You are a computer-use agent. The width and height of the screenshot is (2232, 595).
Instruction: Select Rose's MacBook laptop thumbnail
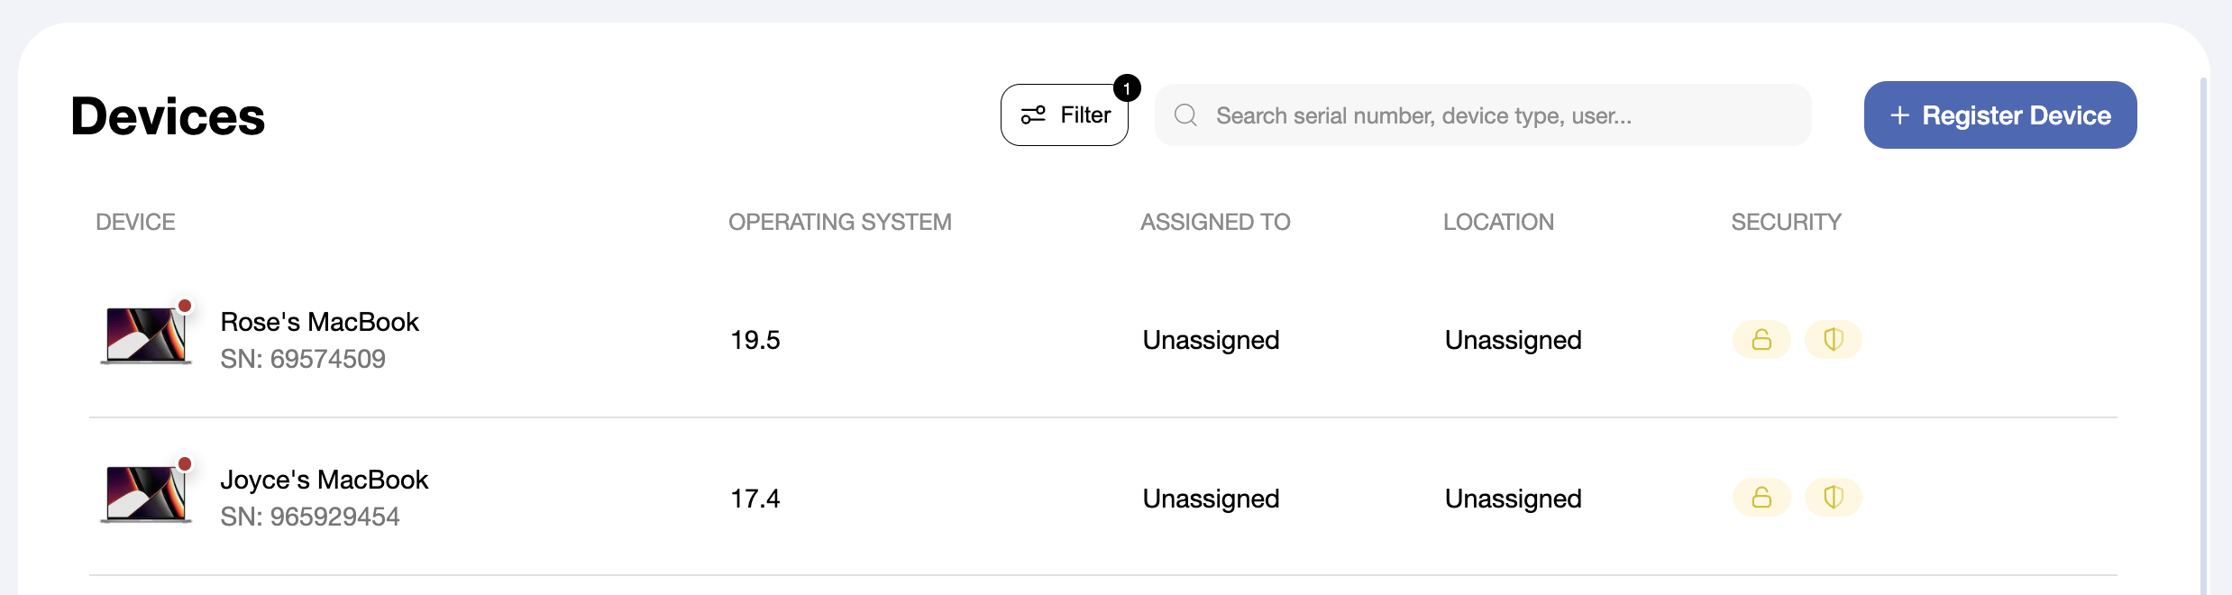(146, 335)
